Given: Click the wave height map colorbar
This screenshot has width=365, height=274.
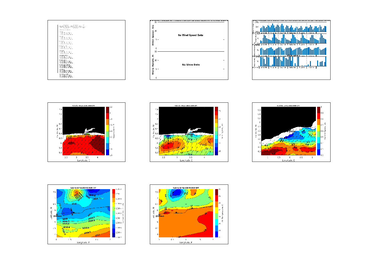Looking at the screenshot, I should pyautogui.click(x=107, y=131).
